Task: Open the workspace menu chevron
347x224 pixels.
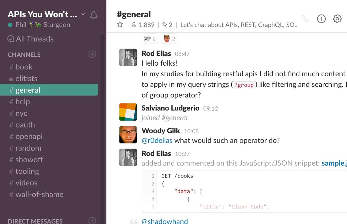Action: (x=83, y=14)
